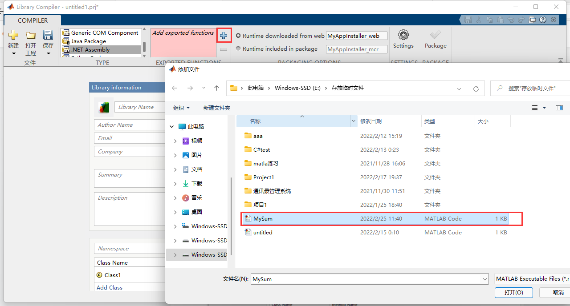The image size is (570, 306).
Task: Expand the 保存 dropdown arrow
Action: [48, 54]
